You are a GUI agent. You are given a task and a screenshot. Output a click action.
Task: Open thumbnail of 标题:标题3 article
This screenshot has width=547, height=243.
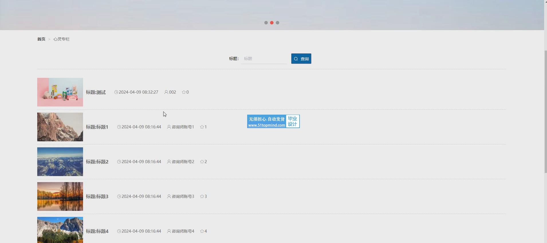(x=60, y=197)
